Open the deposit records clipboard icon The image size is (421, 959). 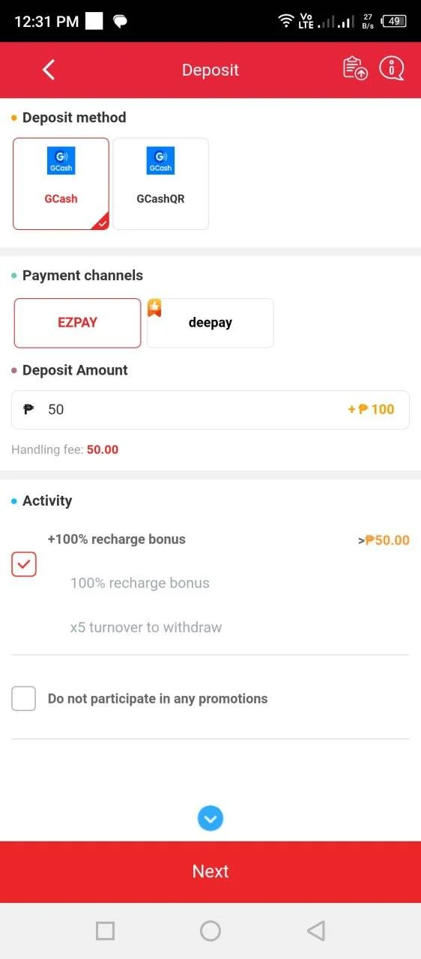coord(355,69)
